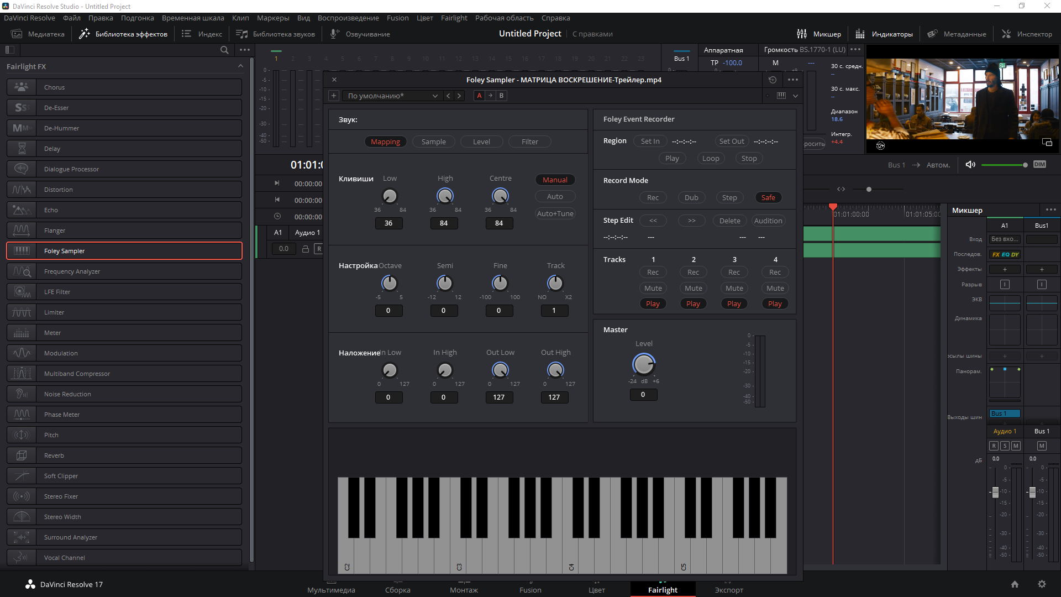Switch to the Level tab
Image resolution: width=1061 pixels, height=597 pixels.
481,142
